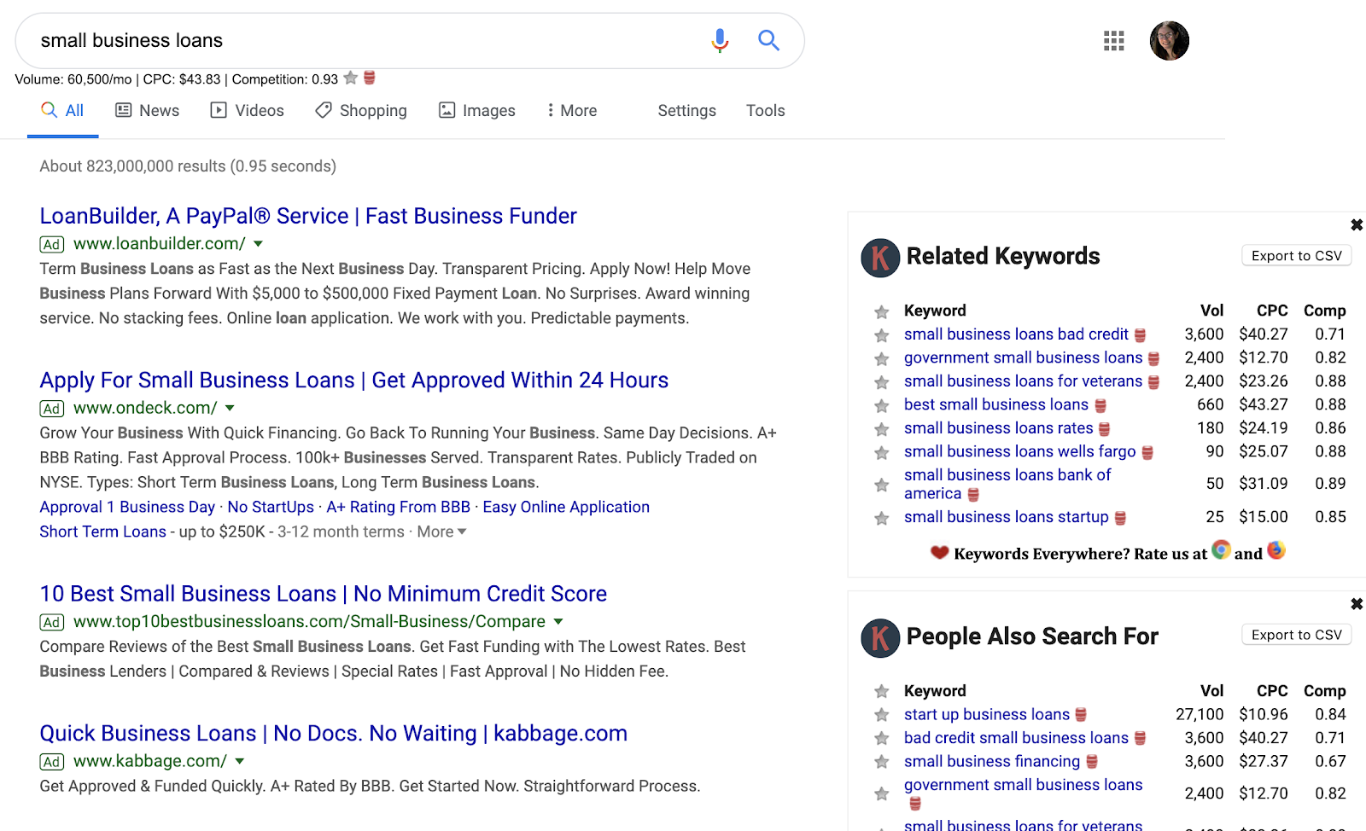
Task: Select the All results tab
Action: pos(63,111)
